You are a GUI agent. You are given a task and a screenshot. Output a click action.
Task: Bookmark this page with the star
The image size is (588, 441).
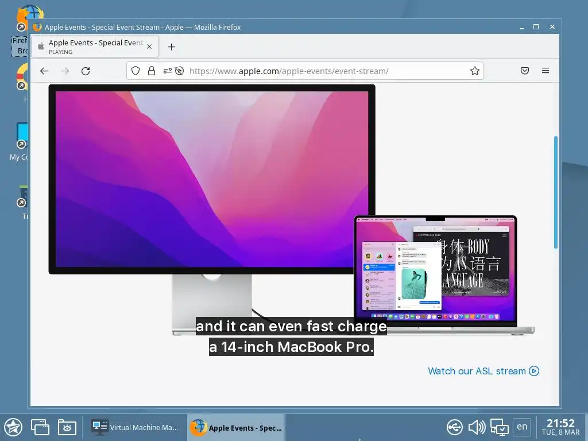[475, 71]
